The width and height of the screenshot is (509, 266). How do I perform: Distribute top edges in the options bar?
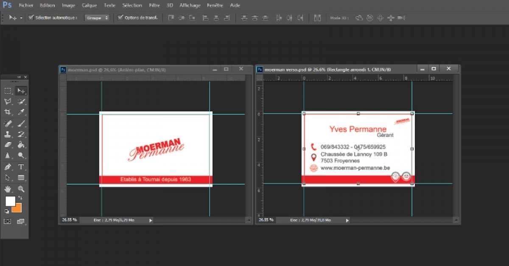[x=244, y=18]
